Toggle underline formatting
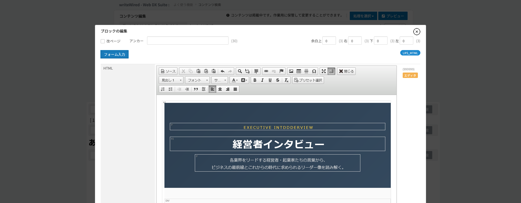 coord(270,80)
